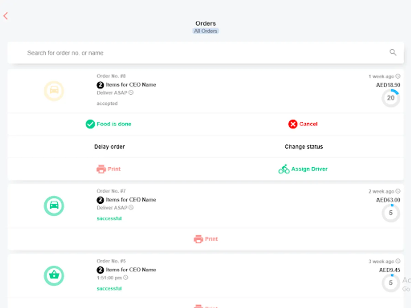
Task: Click the red X cancel icon
Action: click(x=293, y=124)
